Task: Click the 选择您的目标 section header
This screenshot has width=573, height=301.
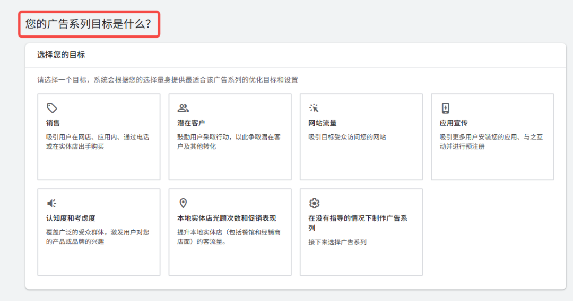Action: [x=61, y=54]
